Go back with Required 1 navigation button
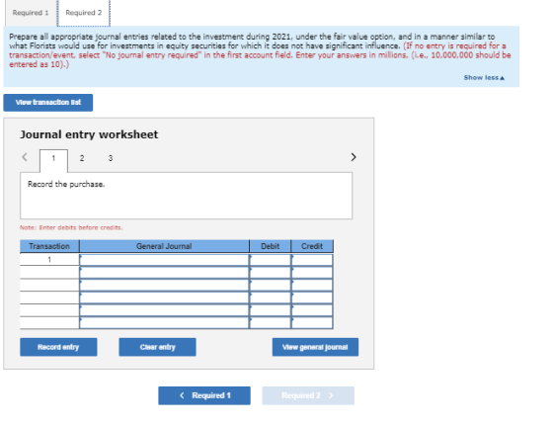The width and height of the screenshot is (553, 425). pos(204,395)
